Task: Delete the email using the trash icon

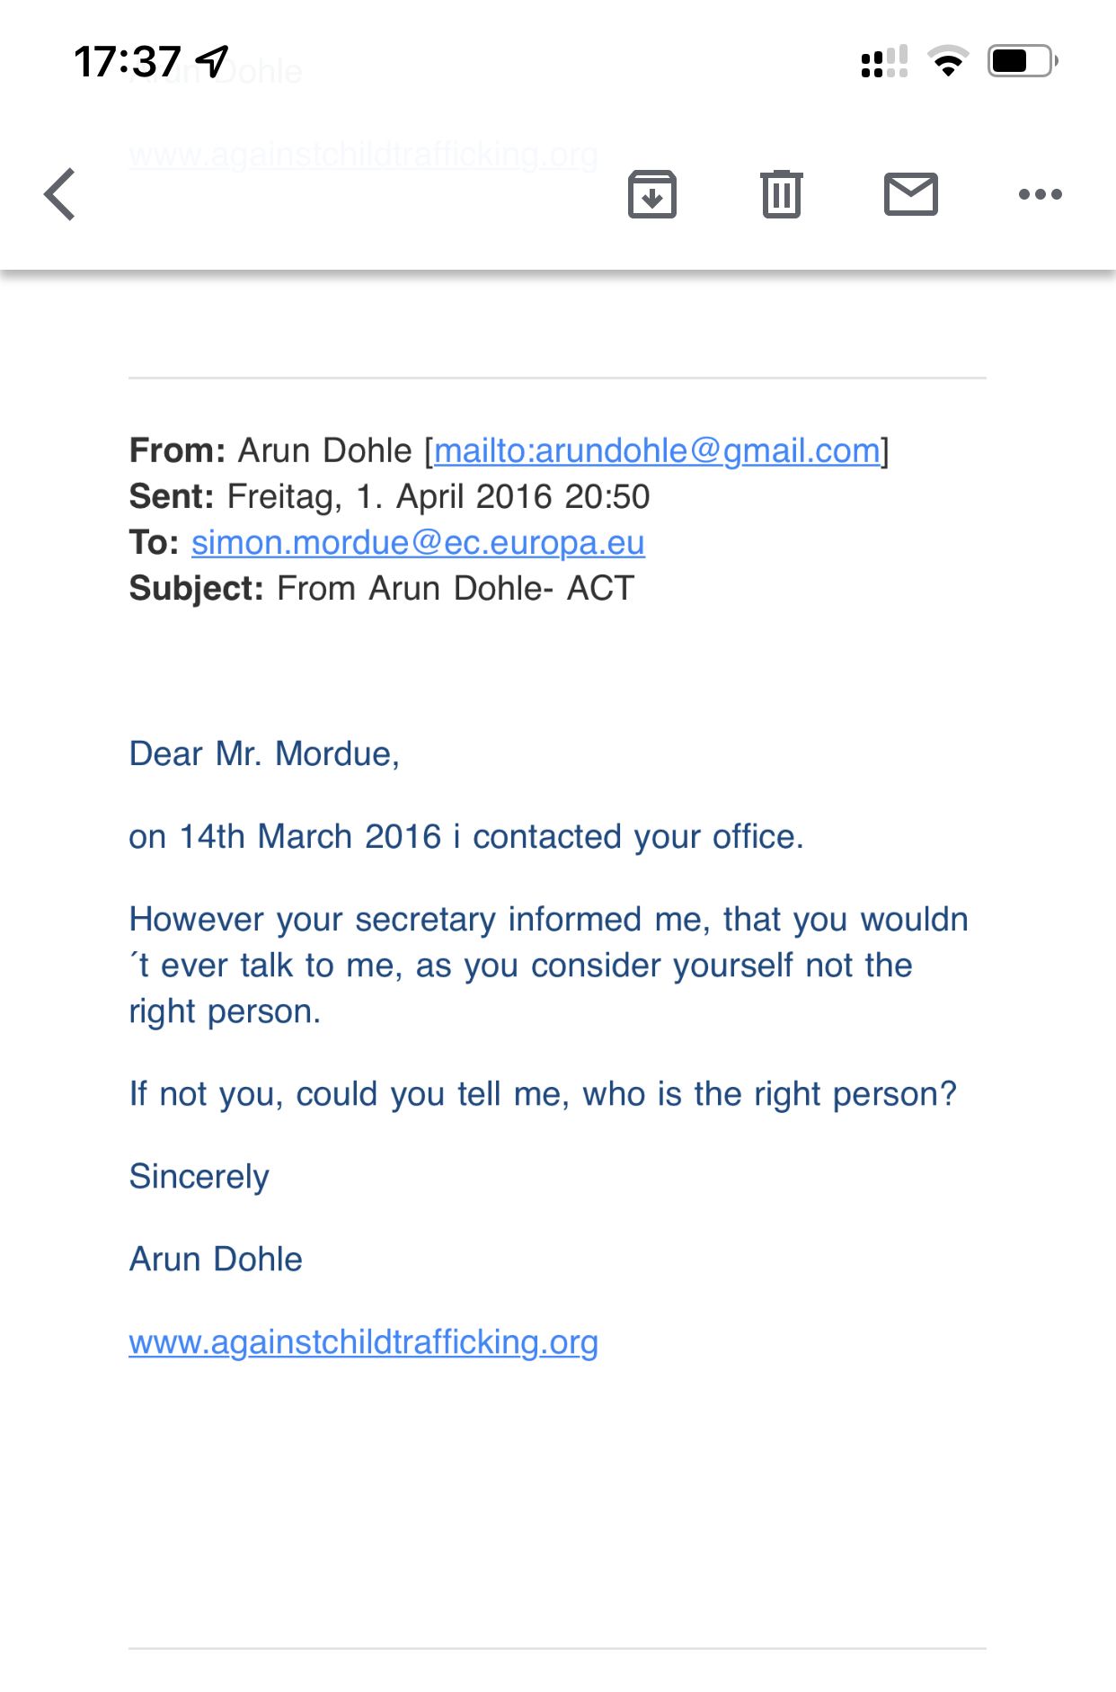Action: (x=782, y=194)
